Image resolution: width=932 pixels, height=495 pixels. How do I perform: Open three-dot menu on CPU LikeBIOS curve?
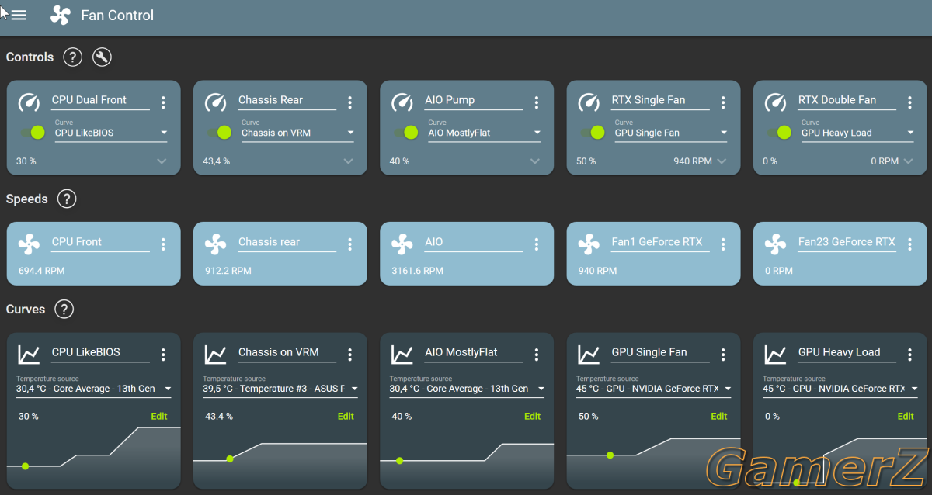(163, 355)
